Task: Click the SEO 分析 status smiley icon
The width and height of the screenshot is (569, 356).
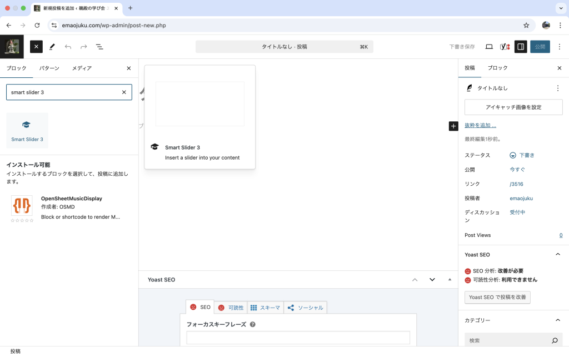Action: 468,271
